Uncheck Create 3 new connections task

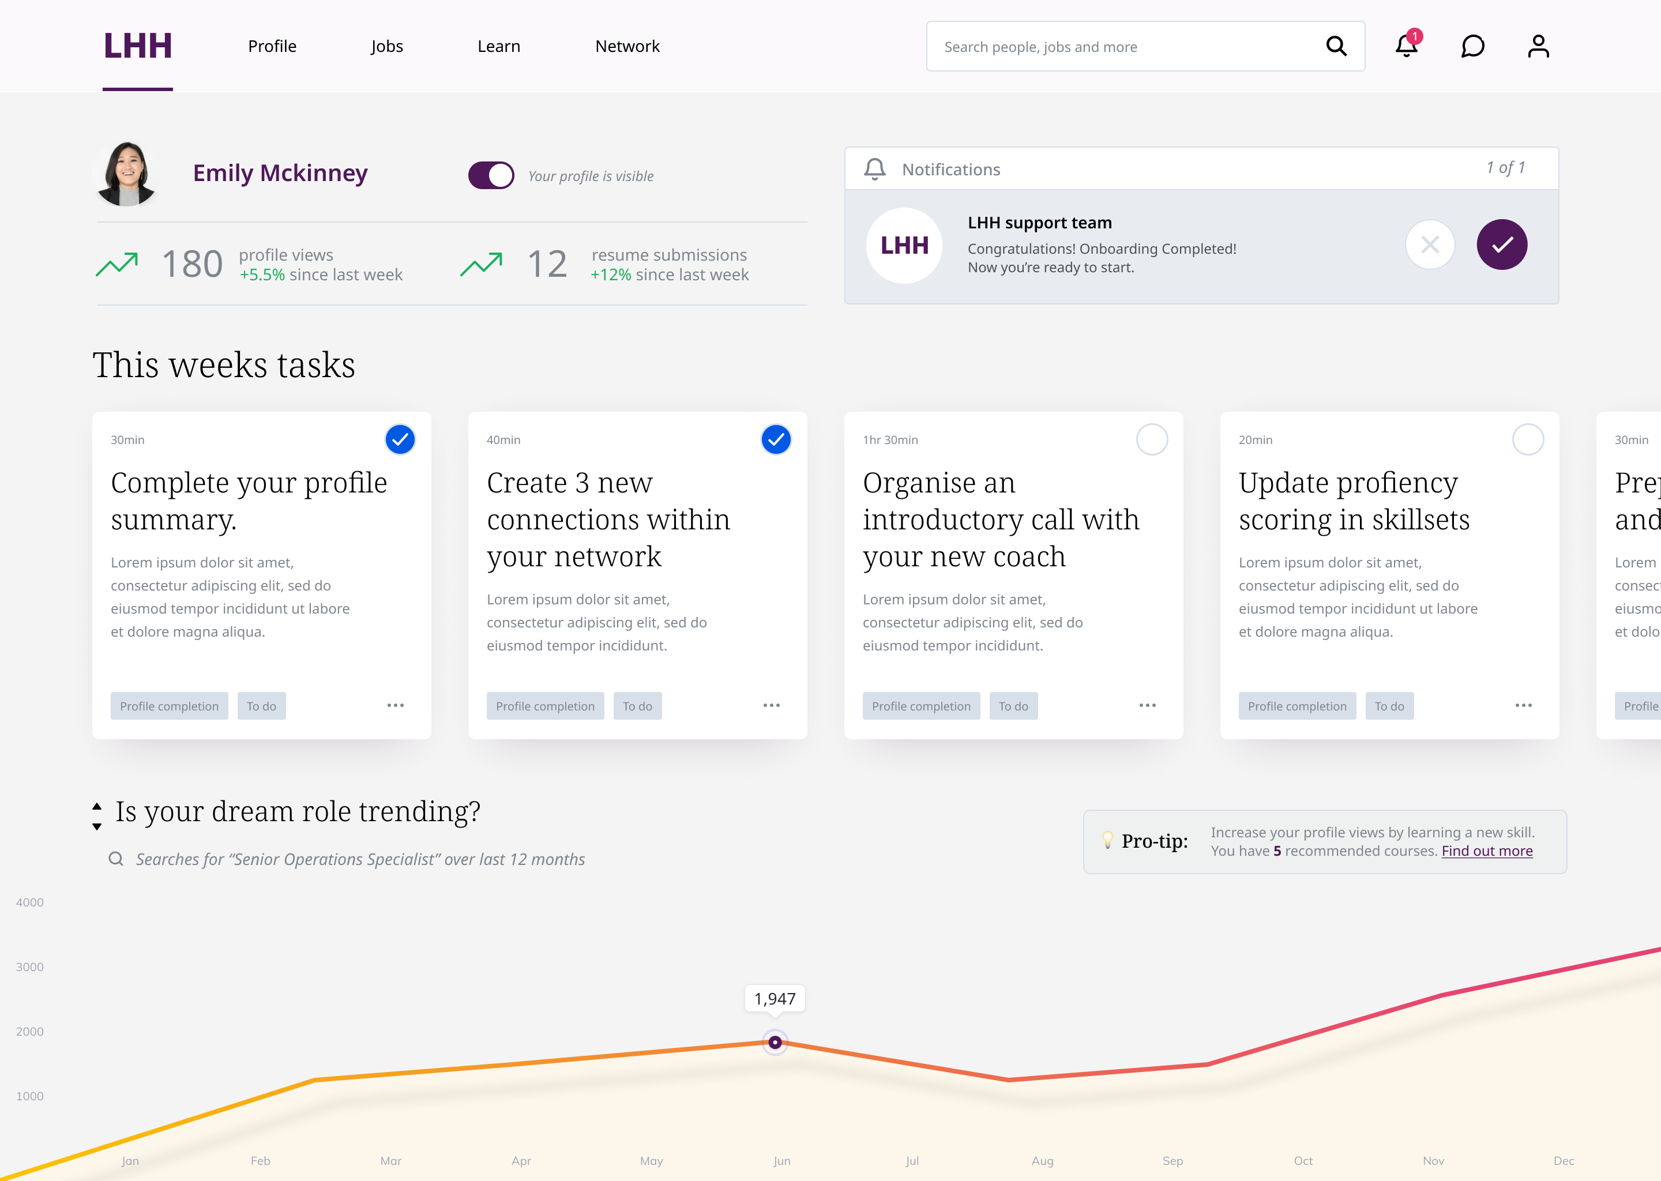coord(776,439)
